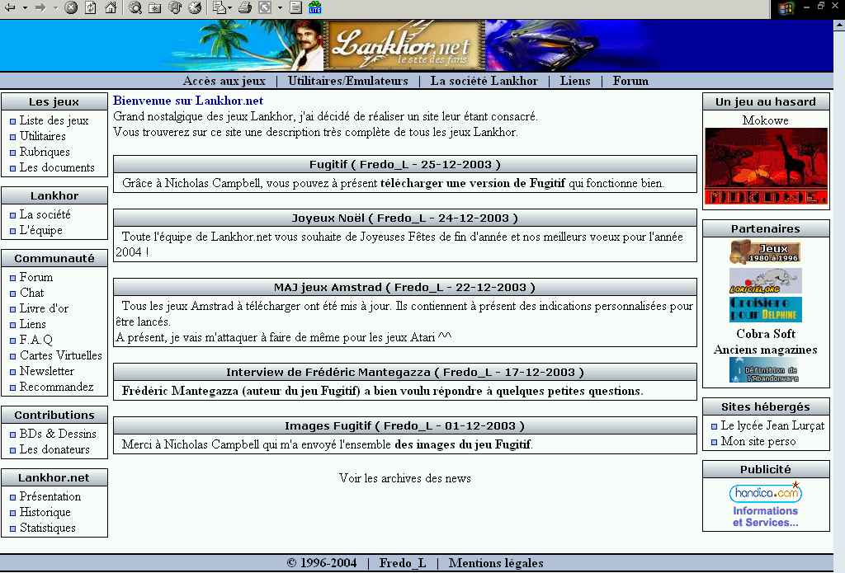Click the browser Back arrow button
The height and width of the screenshot is (573, 845).
[x=10, y=8]
